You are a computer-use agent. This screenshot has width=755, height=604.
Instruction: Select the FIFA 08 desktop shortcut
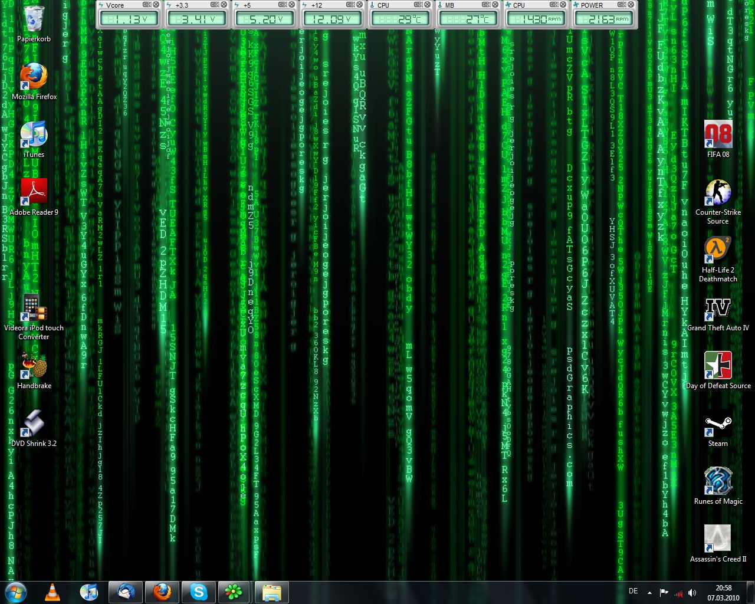[718, 139]
